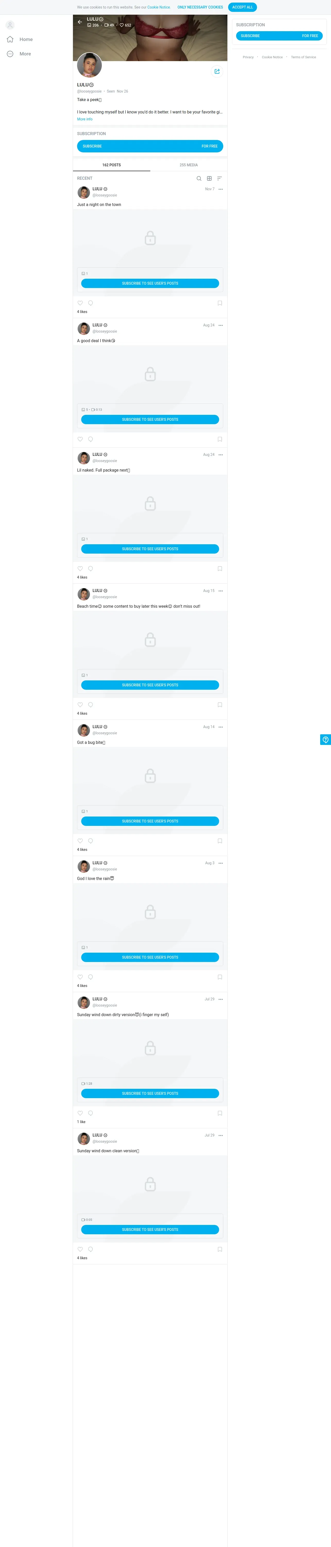The width and height of the screenshot is (331, 1547).
Task: Share the LULU profile via share icon
Action: click(x=217, y=71)
